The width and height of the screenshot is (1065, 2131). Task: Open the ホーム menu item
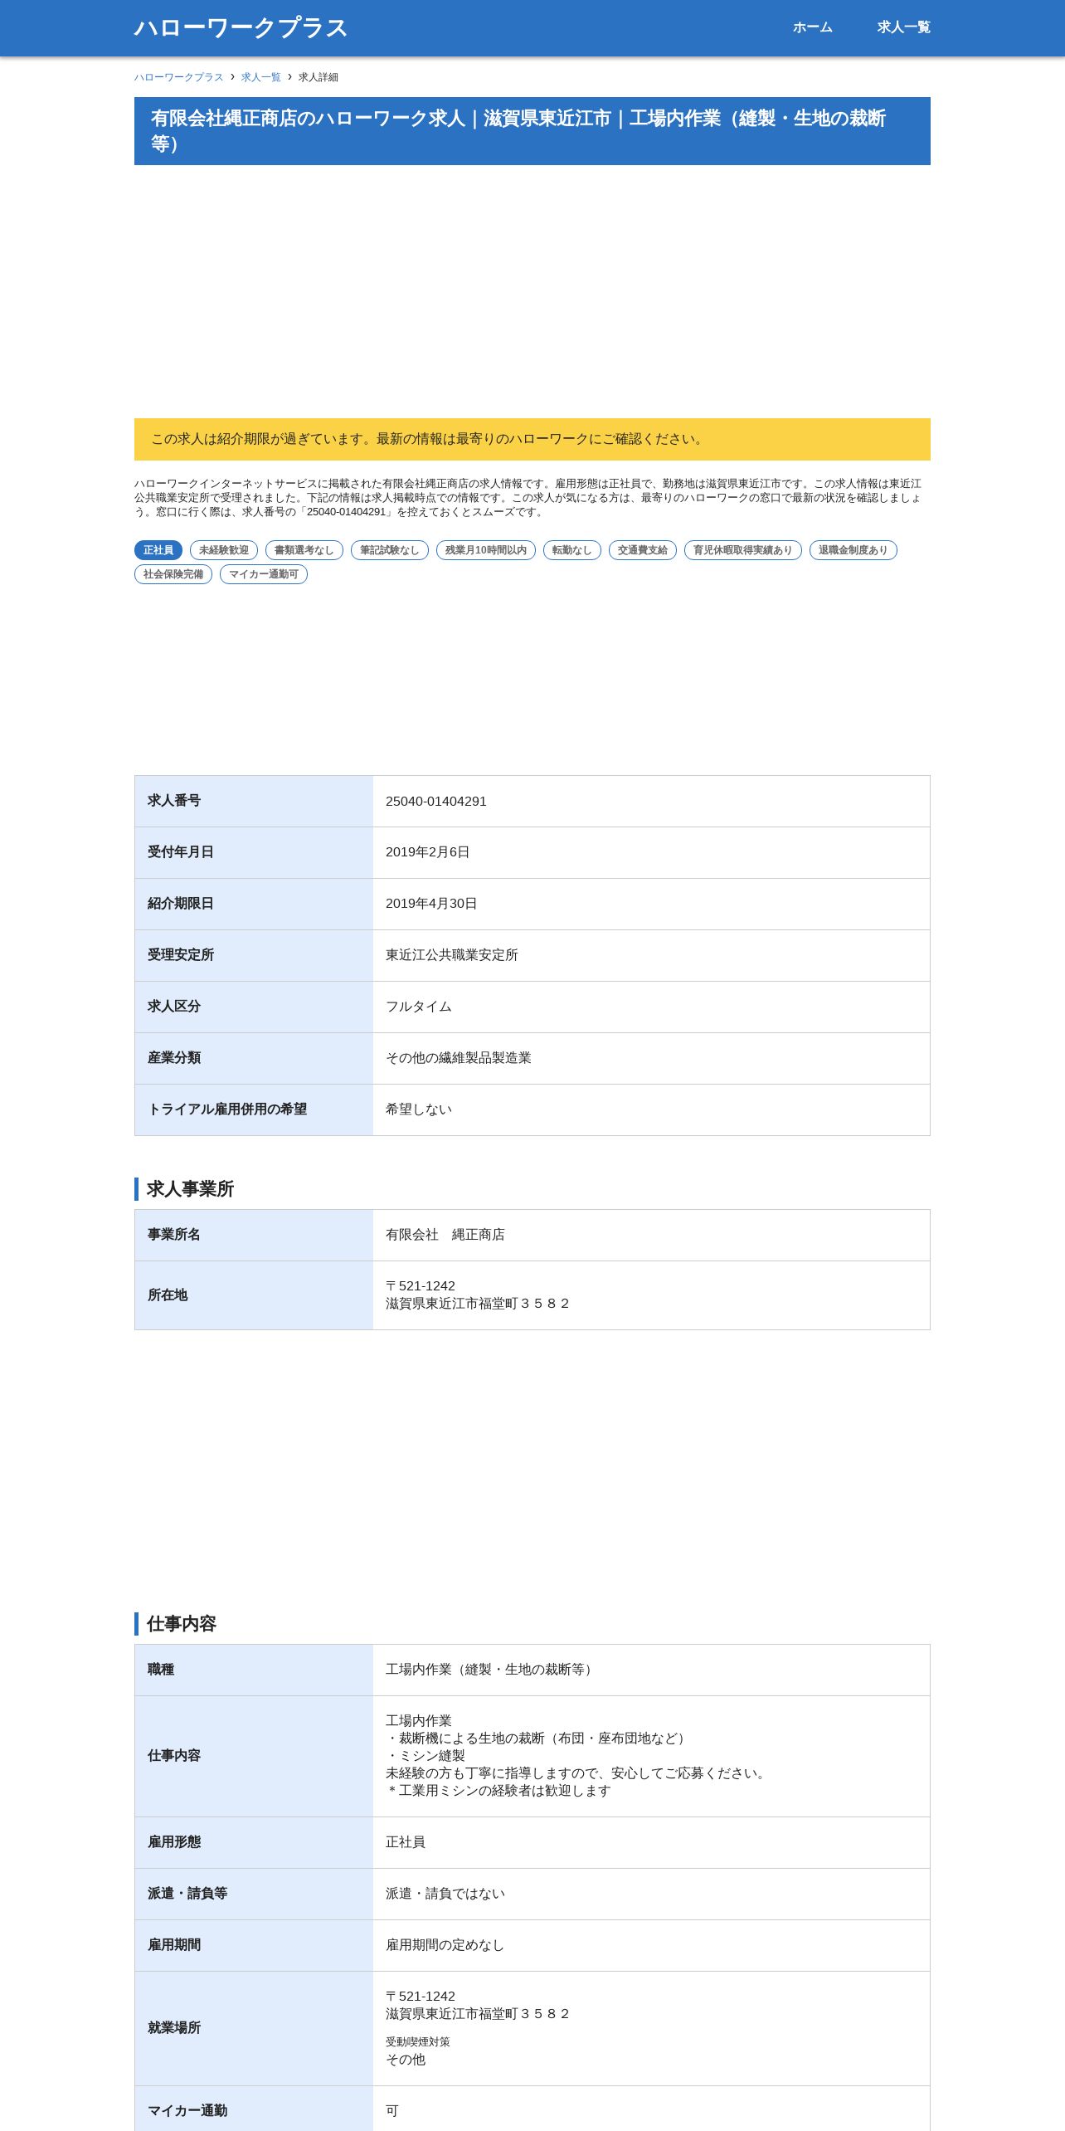812,27
